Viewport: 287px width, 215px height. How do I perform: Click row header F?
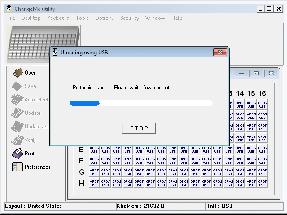coord(81,161)
